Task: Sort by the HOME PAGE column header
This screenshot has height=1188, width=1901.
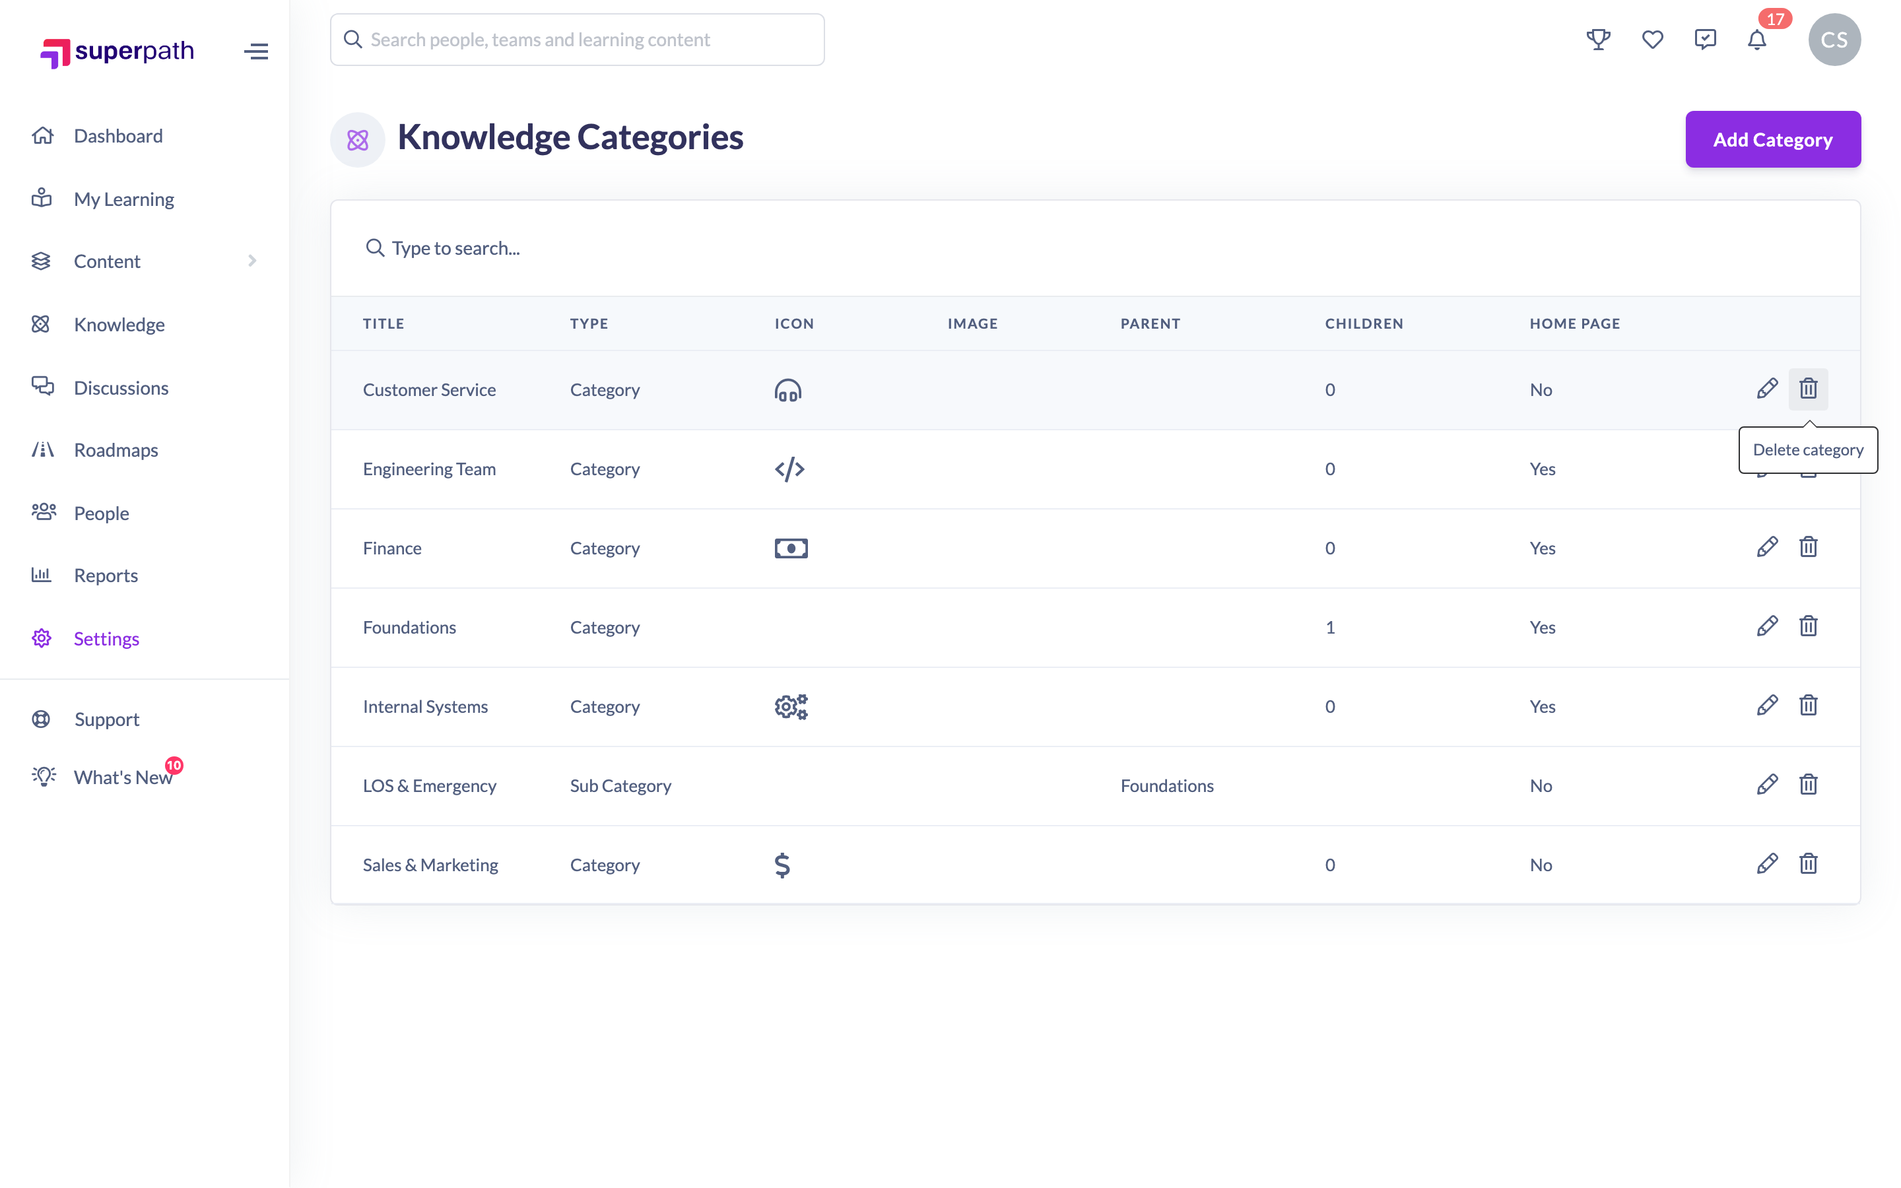Action: click(1574, 323)
